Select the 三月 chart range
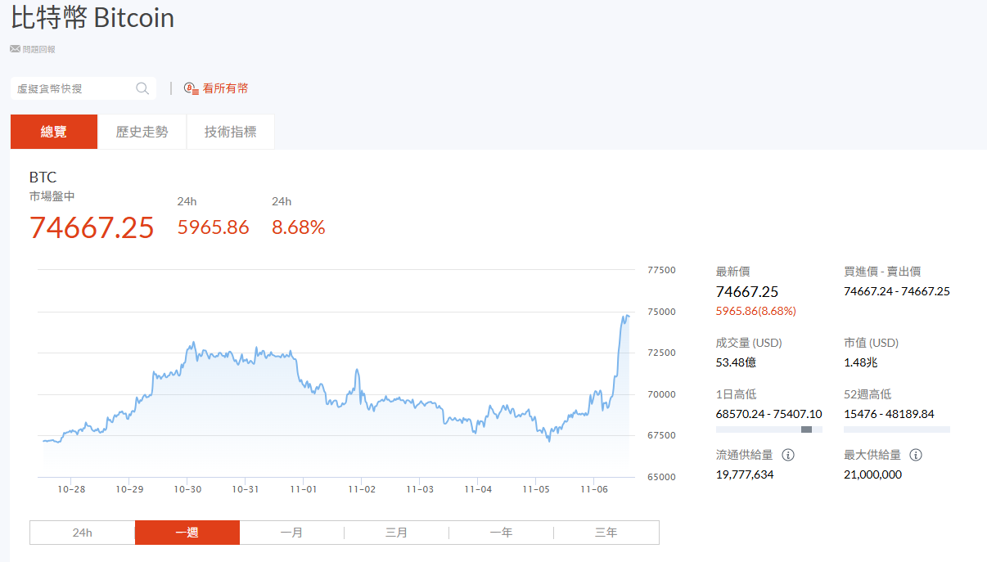 tap(397, 533)
